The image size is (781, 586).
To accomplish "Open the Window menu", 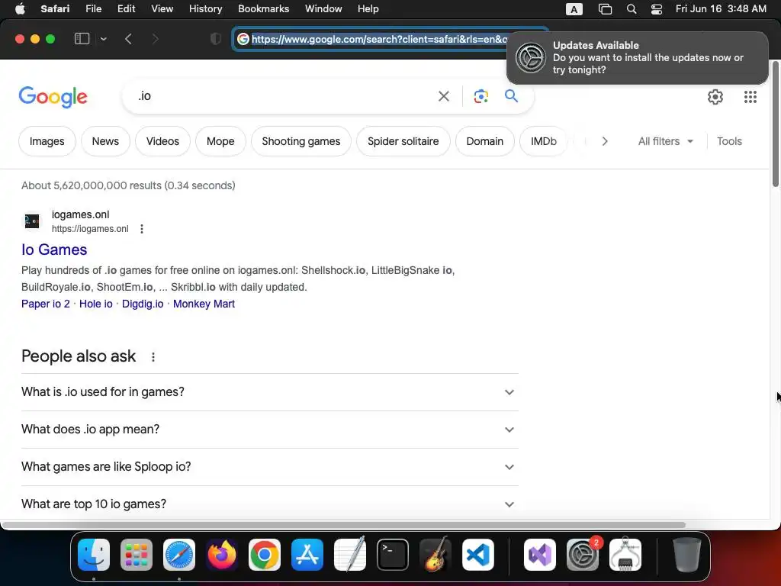I will [x=323, y=9].
